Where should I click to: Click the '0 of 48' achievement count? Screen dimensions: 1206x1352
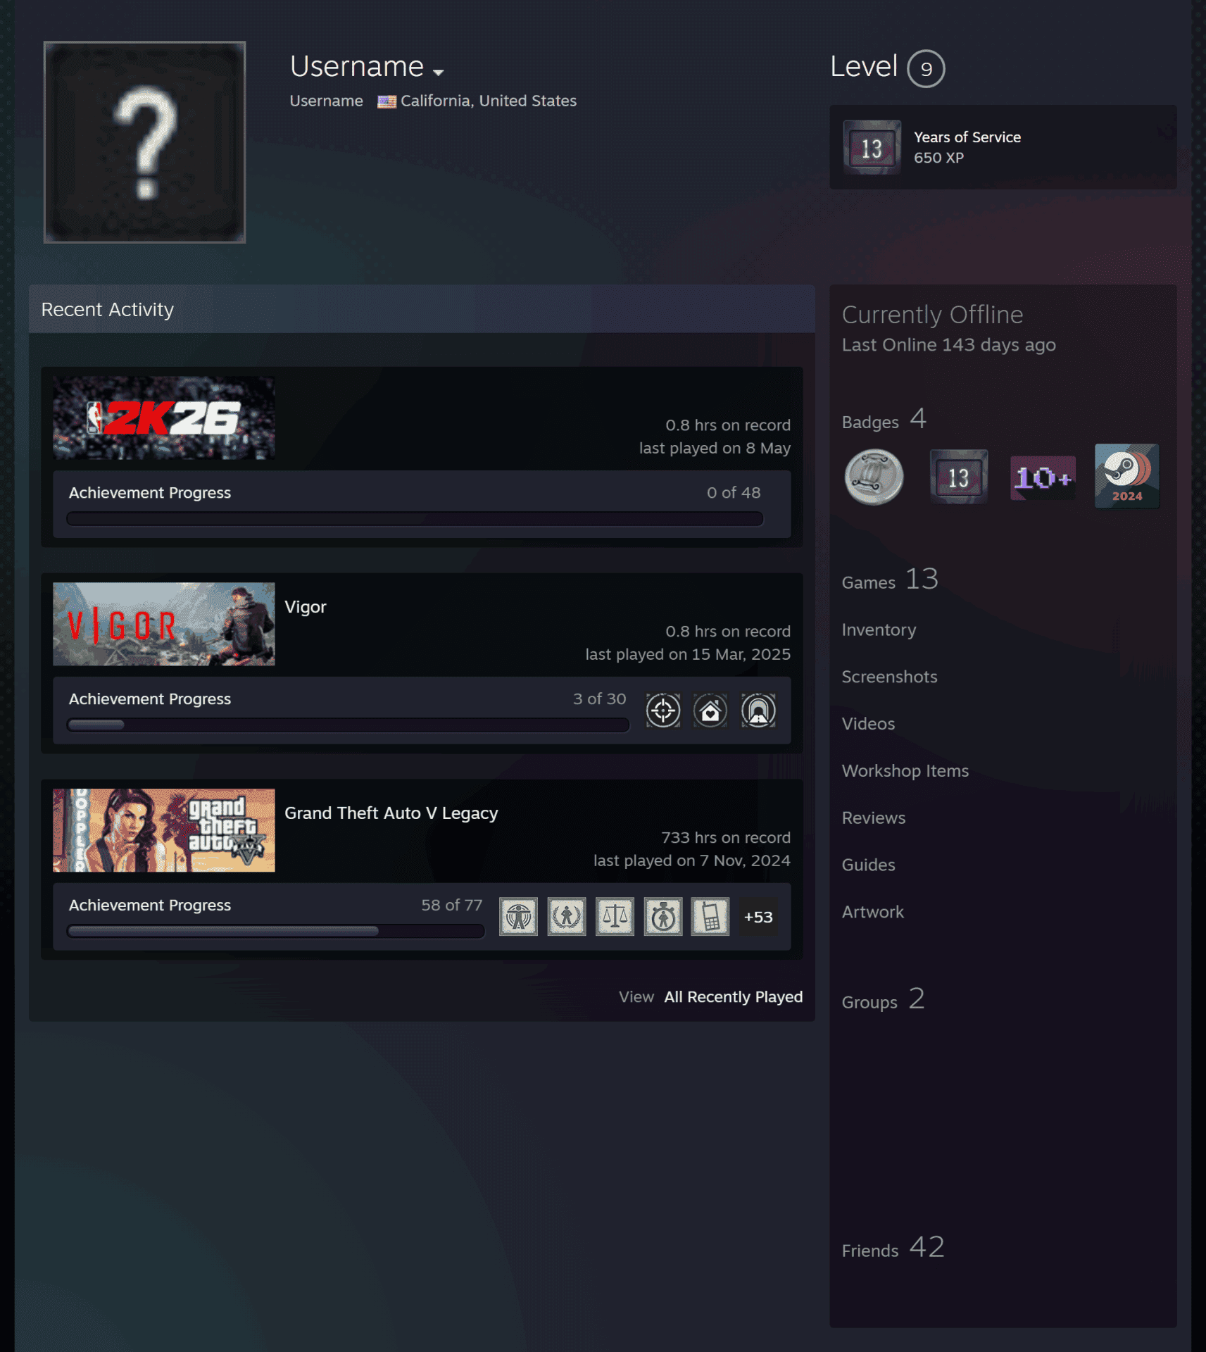pyautogui.click(x=734, y=493)
